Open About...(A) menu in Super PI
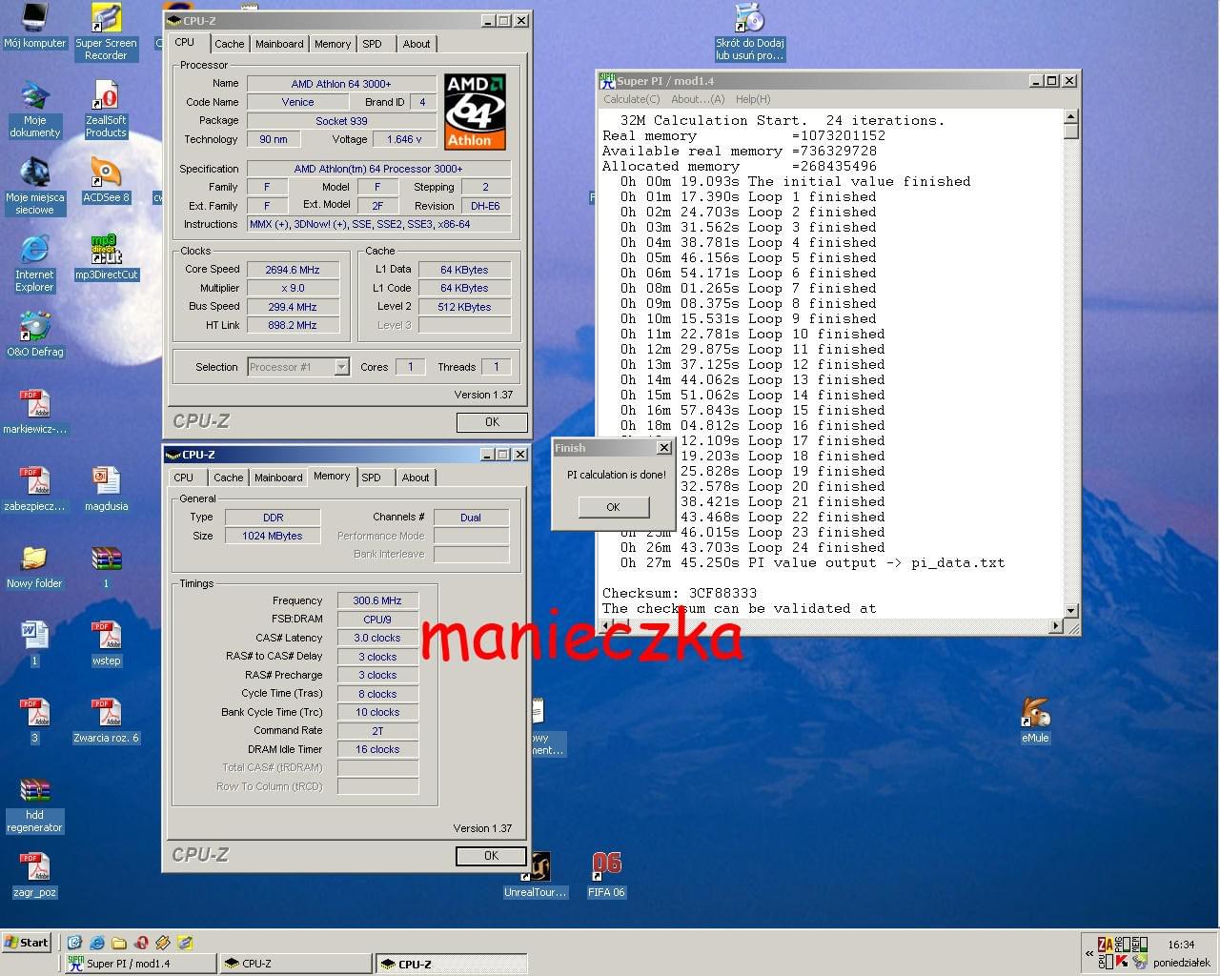Image resolution: width=1220 pixels, height=976 pixels. point(698,99)
